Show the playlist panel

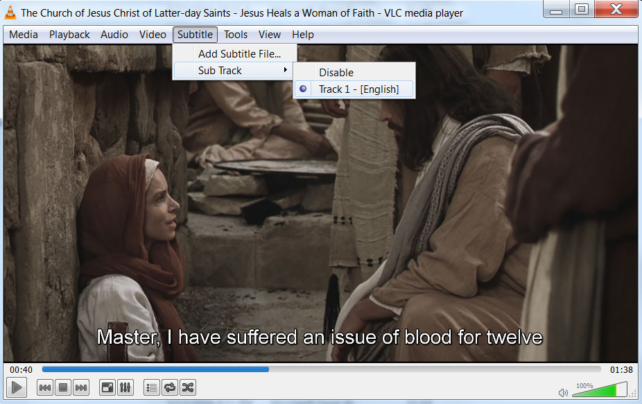pos(152,388)
